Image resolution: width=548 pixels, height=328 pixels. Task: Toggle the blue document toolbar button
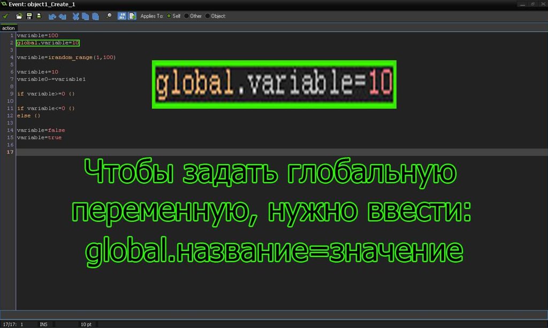132,16
